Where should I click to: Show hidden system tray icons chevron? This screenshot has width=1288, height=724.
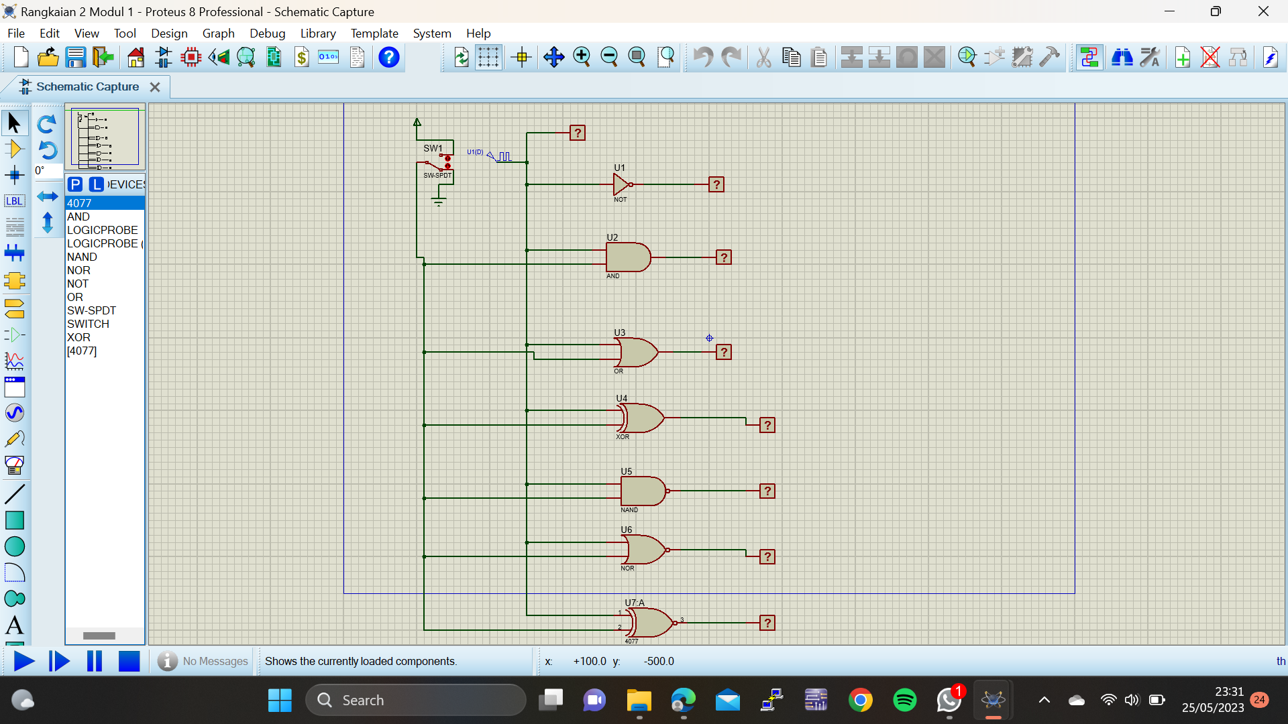1044,701
